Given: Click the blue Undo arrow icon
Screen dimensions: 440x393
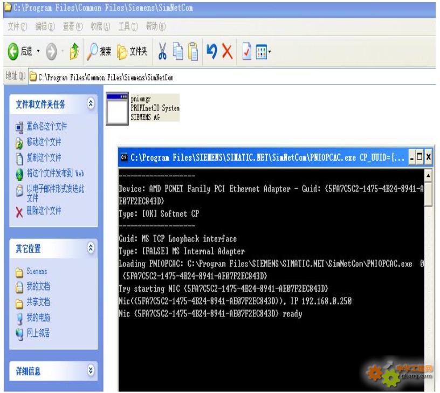Looking at the screenshot, I should [211, 51].
